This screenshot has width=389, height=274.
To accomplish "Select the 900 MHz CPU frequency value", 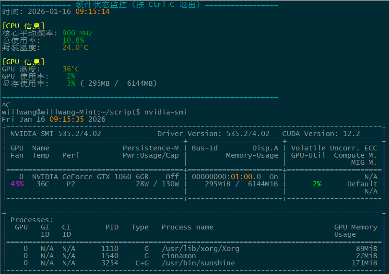I will click(x=77, y=33).
